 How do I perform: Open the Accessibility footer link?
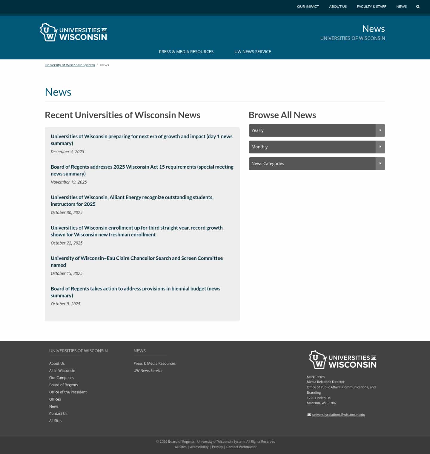pos(199,447)
